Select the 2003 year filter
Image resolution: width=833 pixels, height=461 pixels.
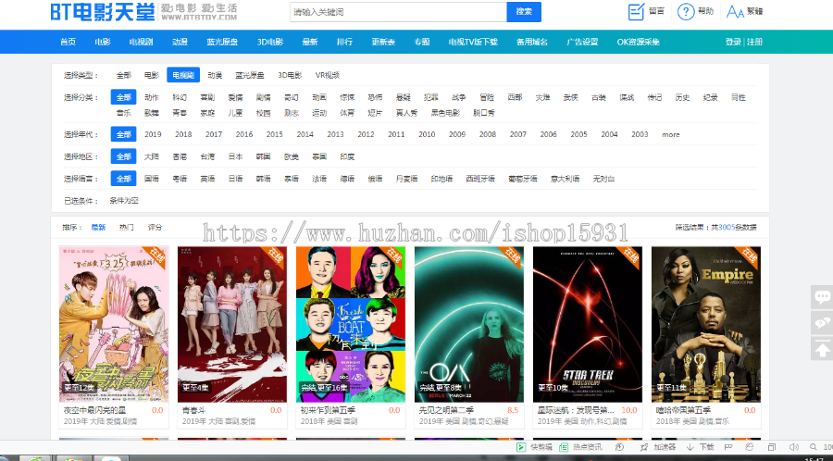(x=640, y=134)
